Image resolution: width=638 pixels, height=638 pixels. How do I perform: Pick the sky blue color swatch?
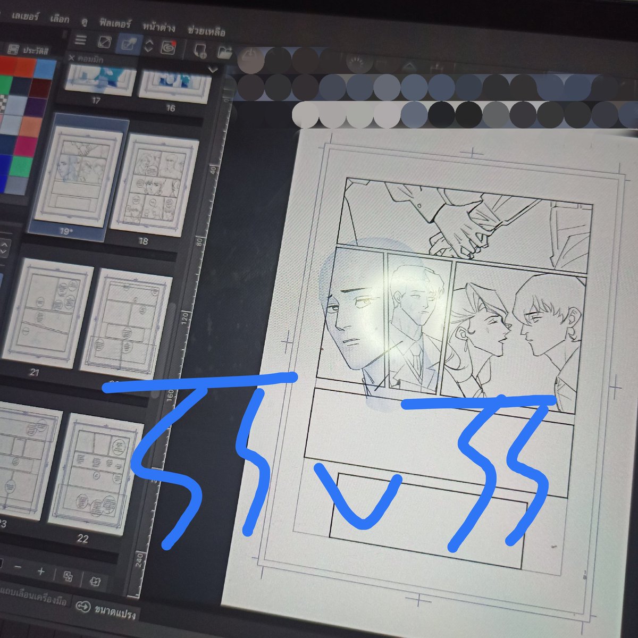point(46,70)
